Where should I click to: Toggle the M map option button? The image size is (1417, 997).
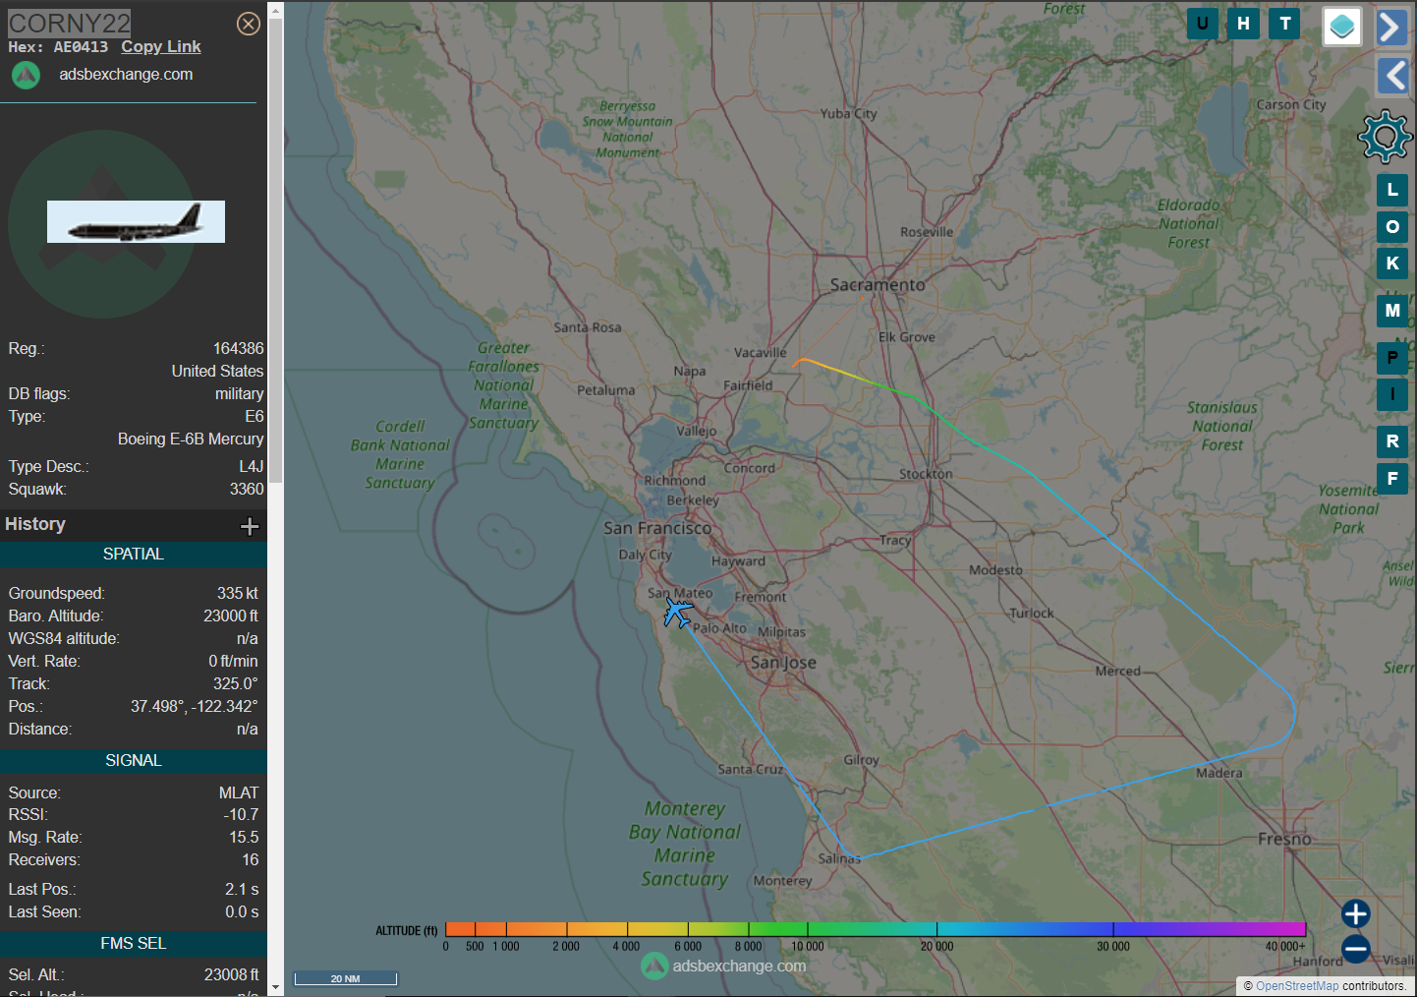(1392, 311)
